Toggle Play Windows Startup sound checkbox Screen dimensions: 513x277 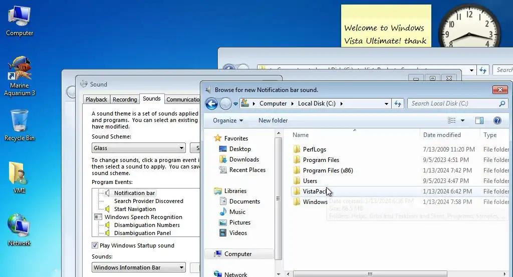tap(95, 245)
